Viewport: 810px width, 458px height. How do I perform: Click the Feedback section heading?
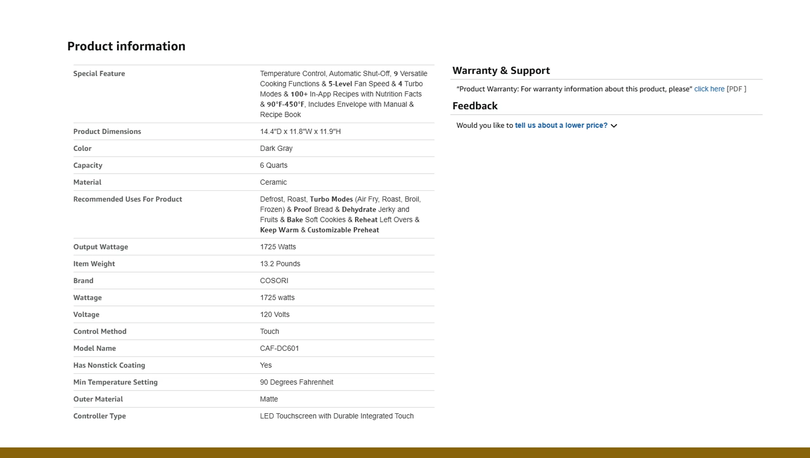click(x=474, y=106)
